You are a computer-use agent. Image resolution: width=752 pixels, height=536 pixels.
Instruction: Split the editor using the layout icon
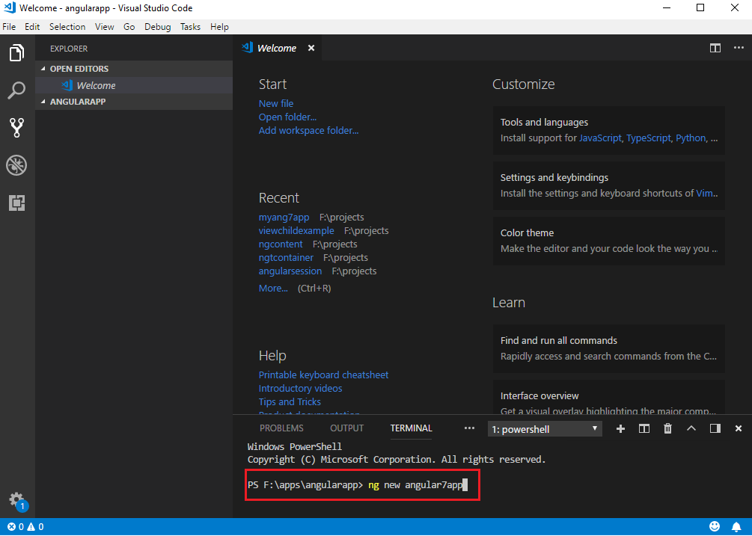715,48
